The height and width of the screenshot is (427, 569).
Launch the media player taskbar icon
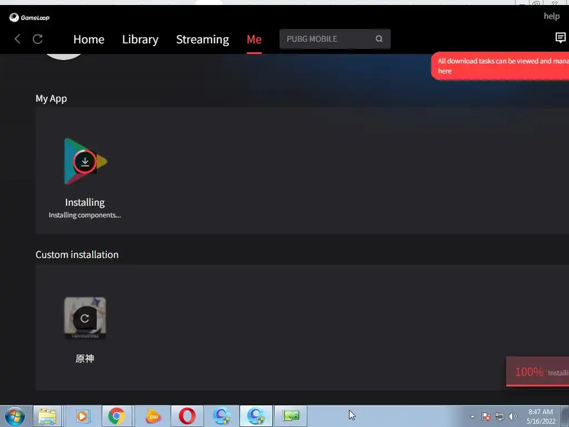click(x=82, y=416)
